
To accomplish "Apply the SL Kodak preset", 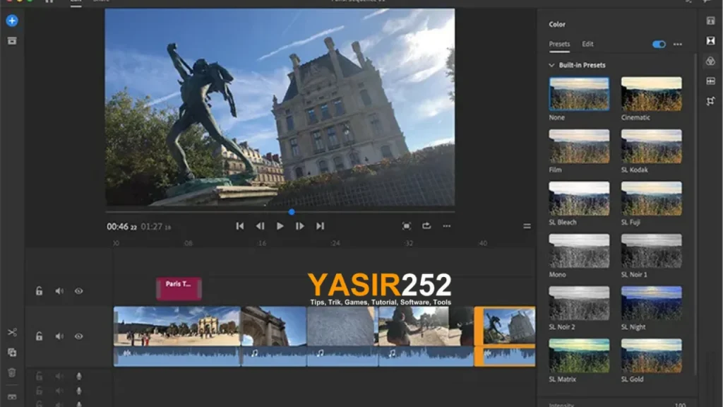I will click(x=651, y=146).
